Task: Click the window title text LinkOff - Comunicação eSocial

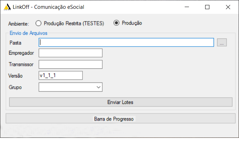Action: click(49, 7)
